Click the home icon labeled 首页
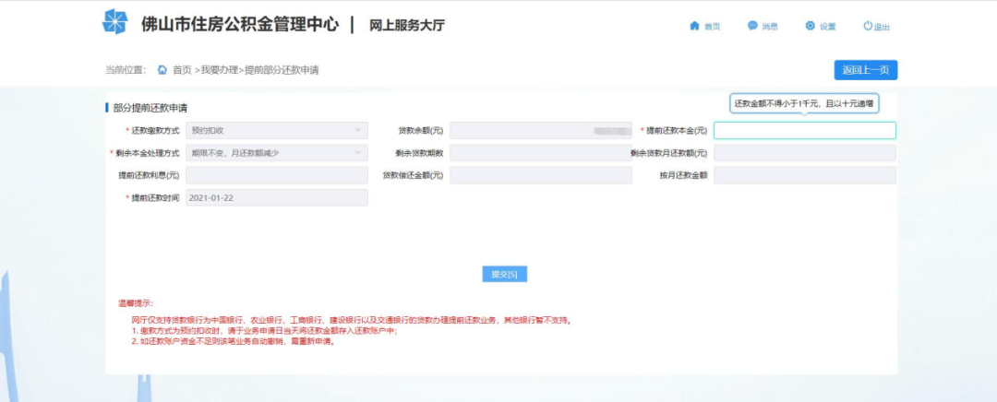The image size is (997, 402). tap(694, 26)
